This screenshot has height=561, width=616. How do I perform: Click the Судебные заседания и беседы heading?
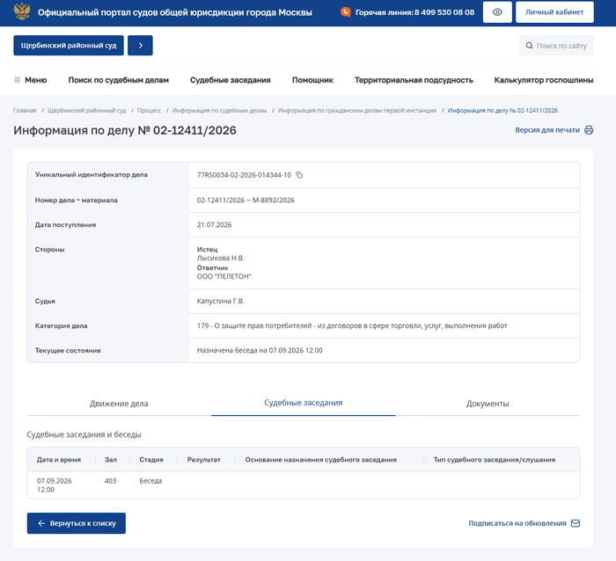[x=84, y=434]
